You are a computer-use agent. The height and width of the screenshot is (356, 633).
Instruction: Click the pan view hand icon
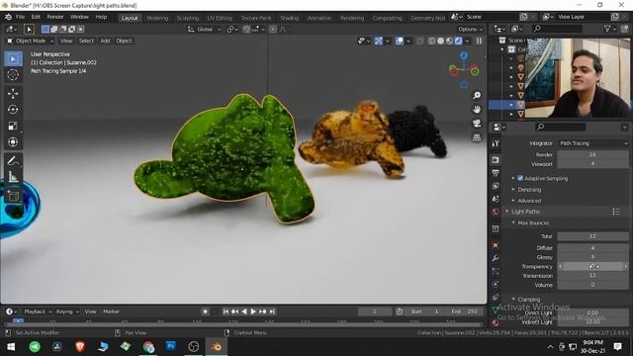point(477,110)
